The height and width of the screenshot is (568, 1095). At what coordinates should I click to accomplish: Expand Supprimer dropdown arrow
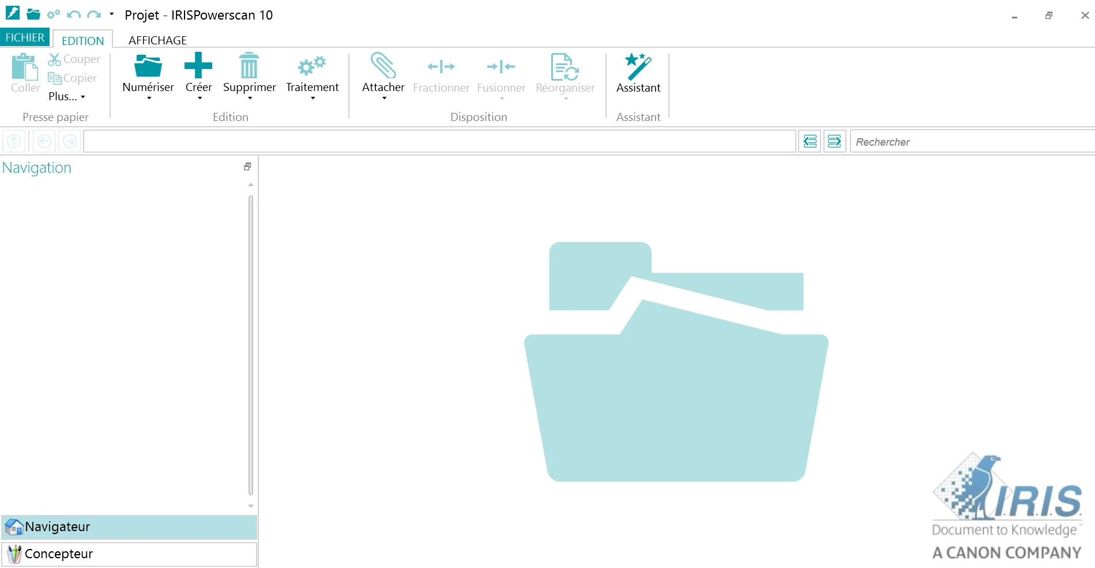[x=250, y=99]
